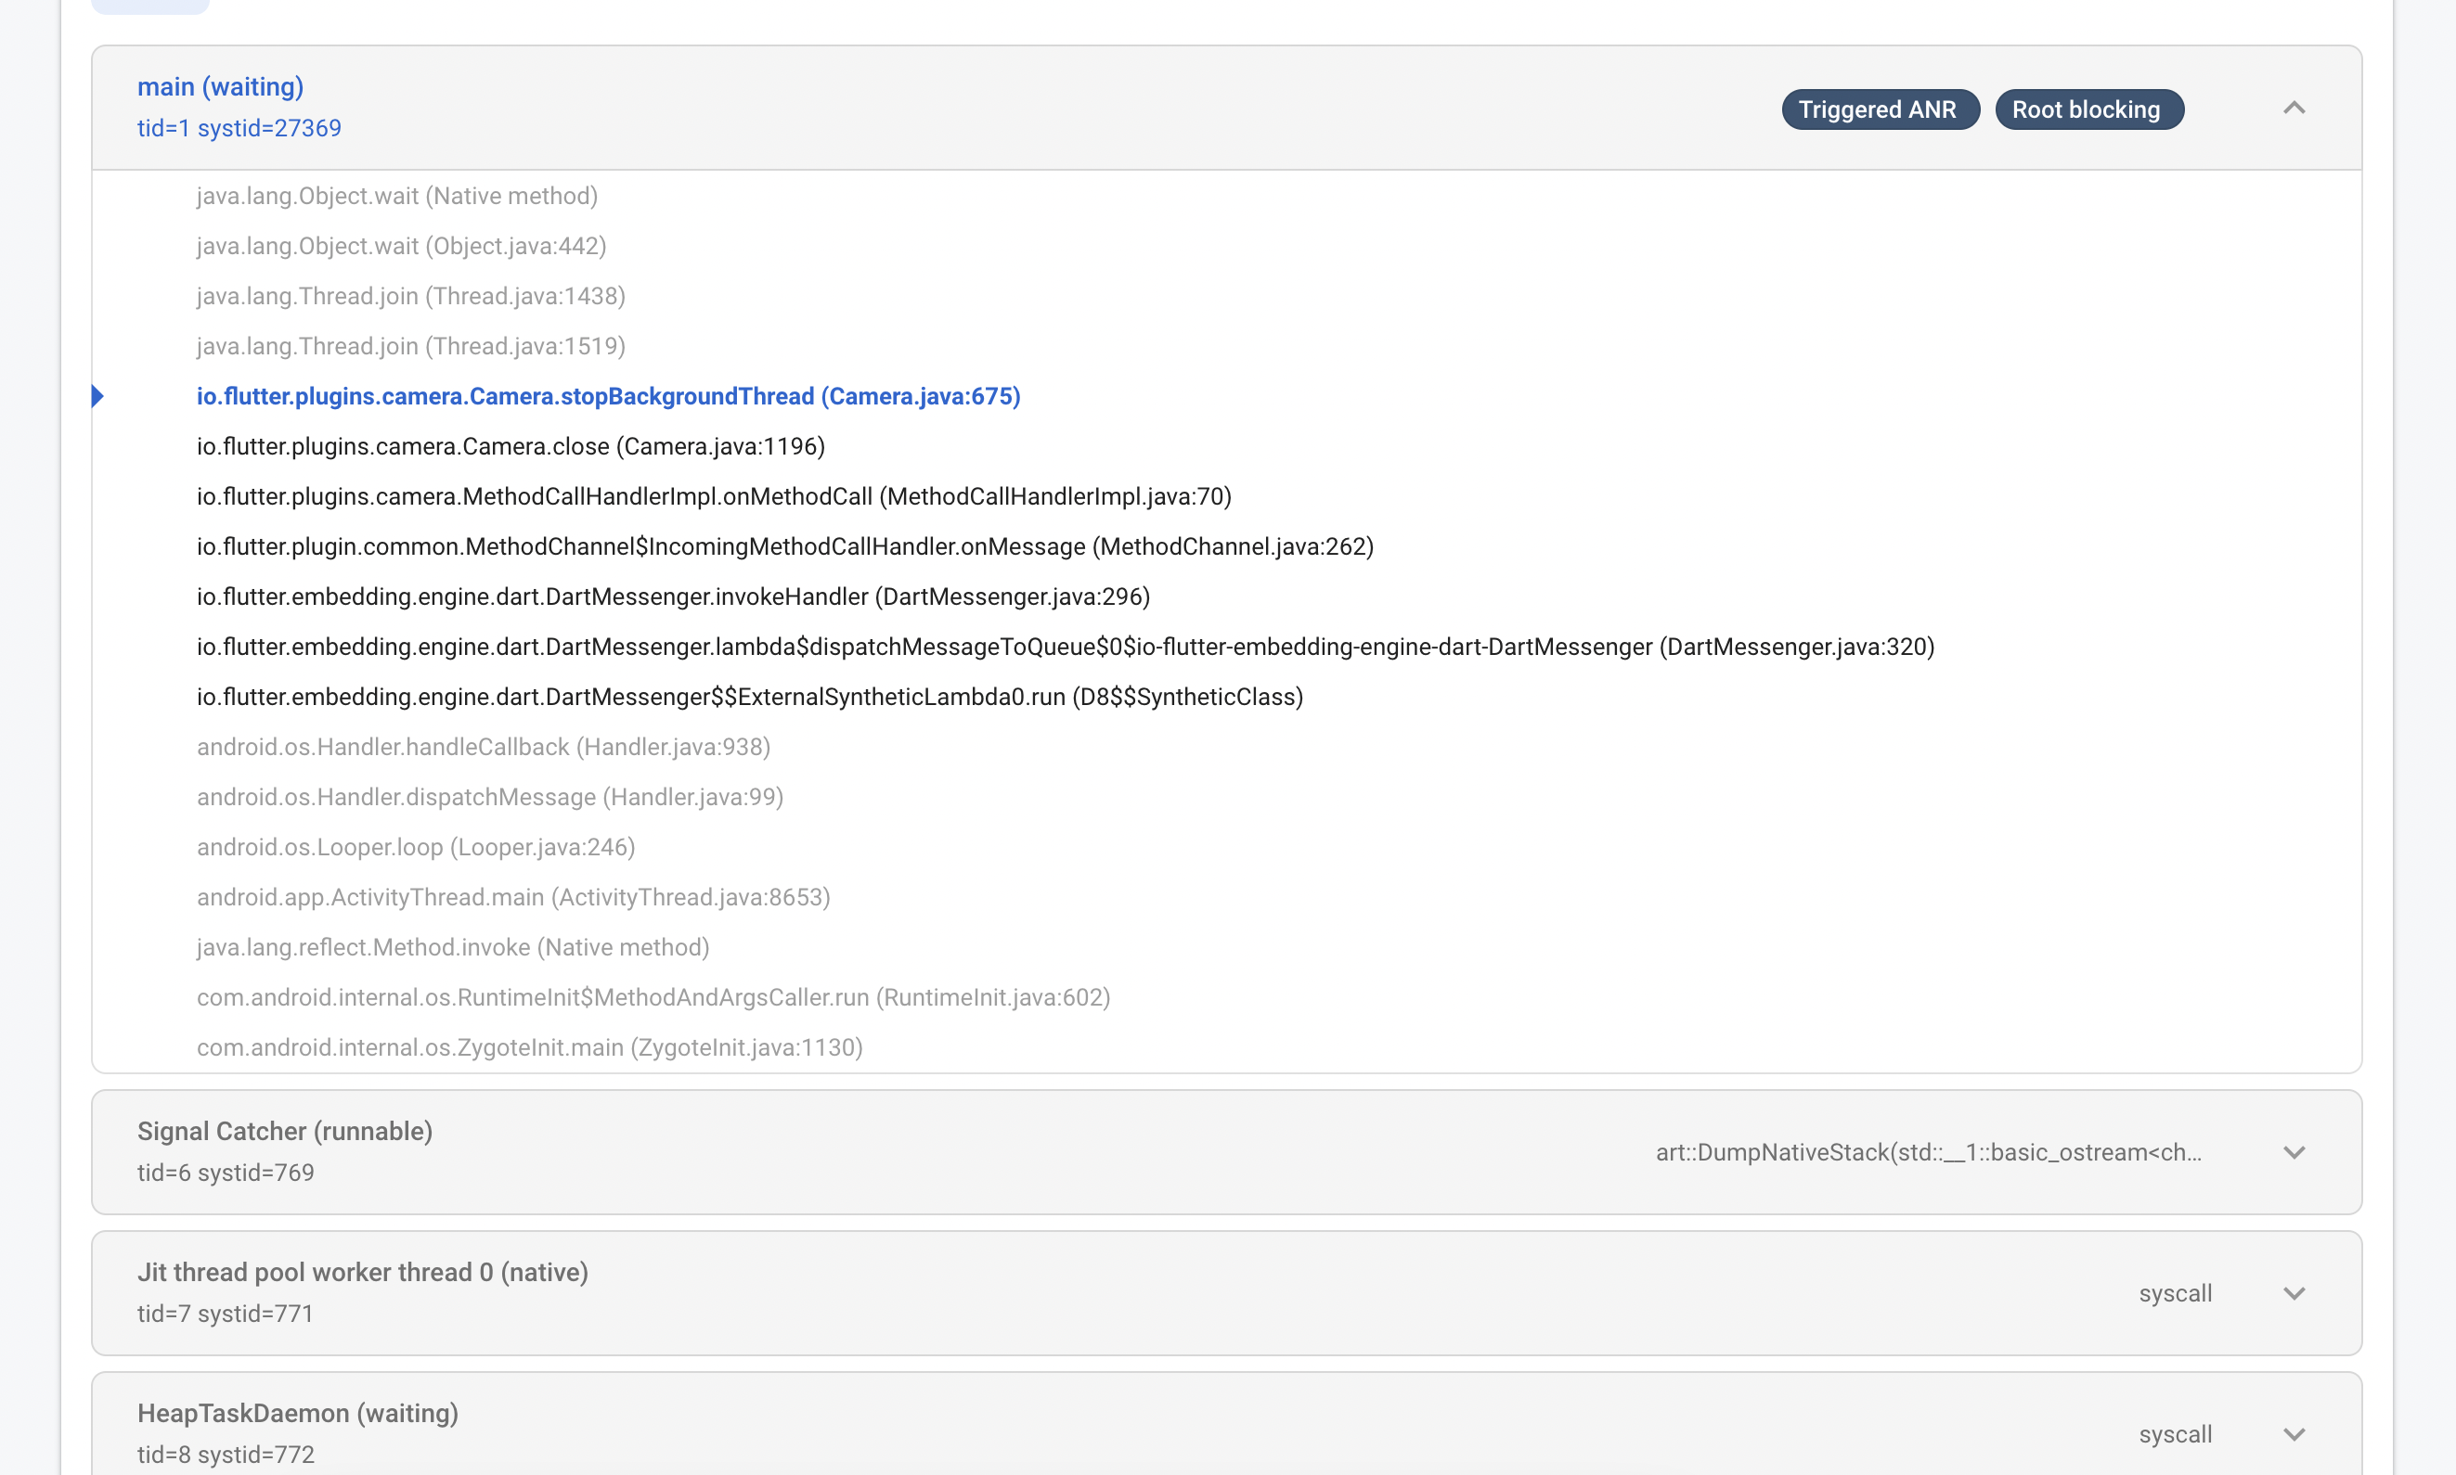This screenshot has width=2456, height=1475.
Task: Open the main (waiting) thread header link
Action: 220,86
